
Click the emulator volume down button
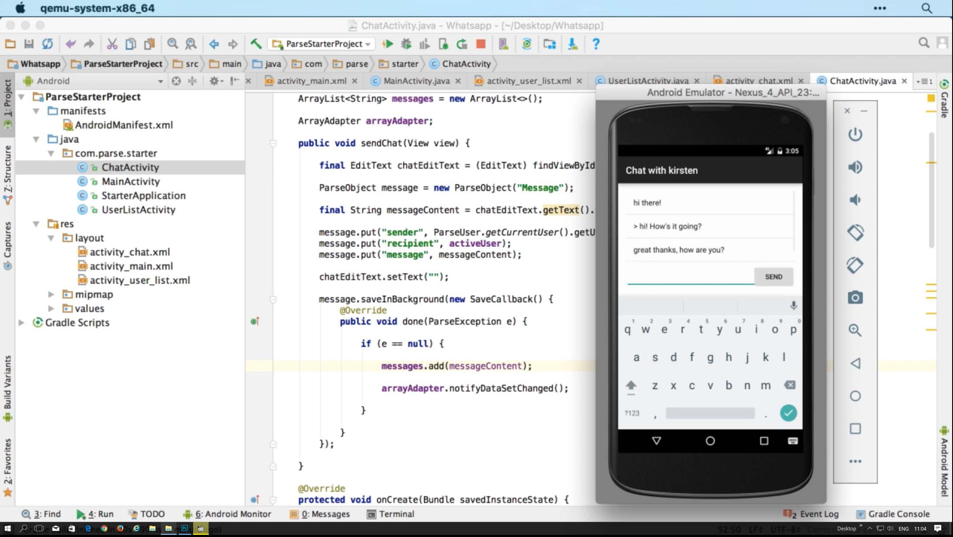(x=855, y=200)
